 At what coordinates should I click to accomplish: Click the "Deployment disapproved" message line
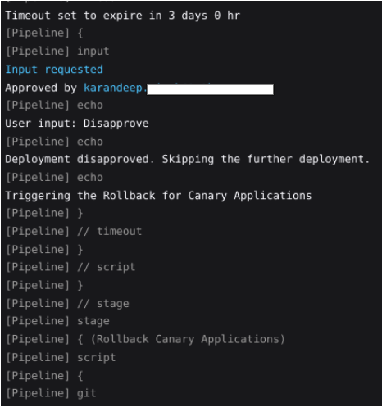tap(187, 159)
